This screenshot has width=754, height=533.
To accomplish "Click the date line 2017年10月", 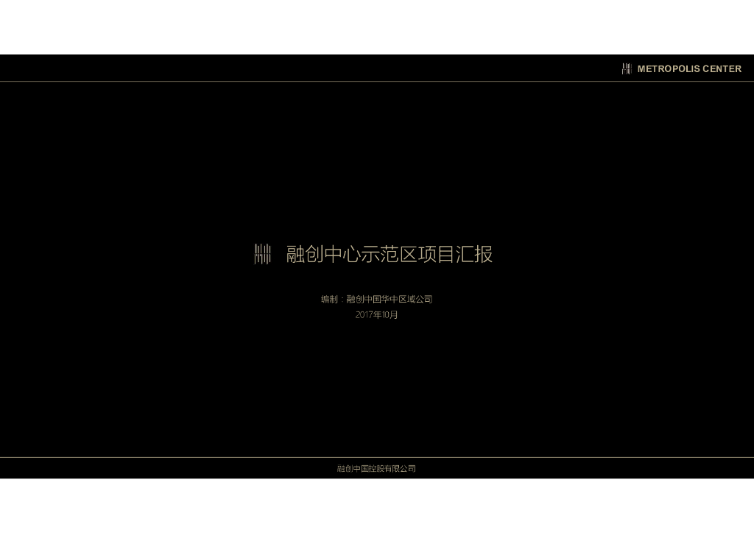I will 376,314.
